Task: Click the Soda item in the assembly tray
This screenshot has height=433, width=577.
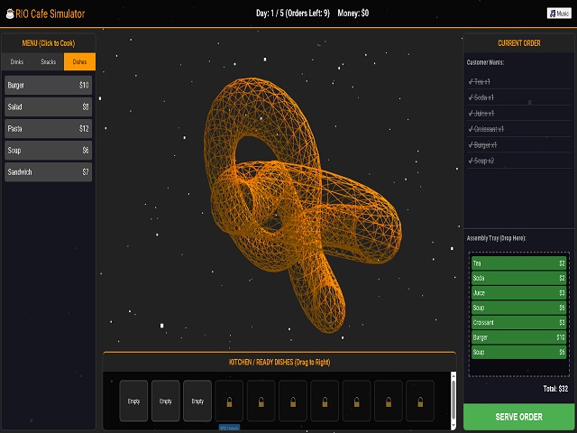Action: click(518, 278)
